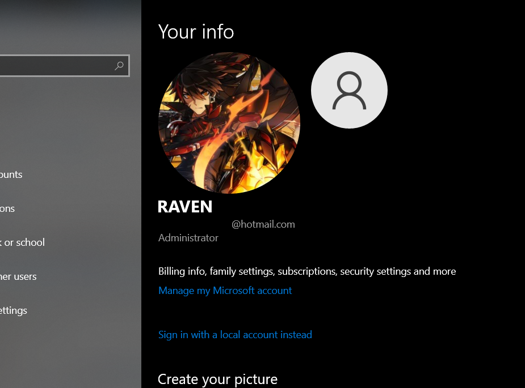
Task: Click Sign in with a local account instead
Action: (235, 335)
